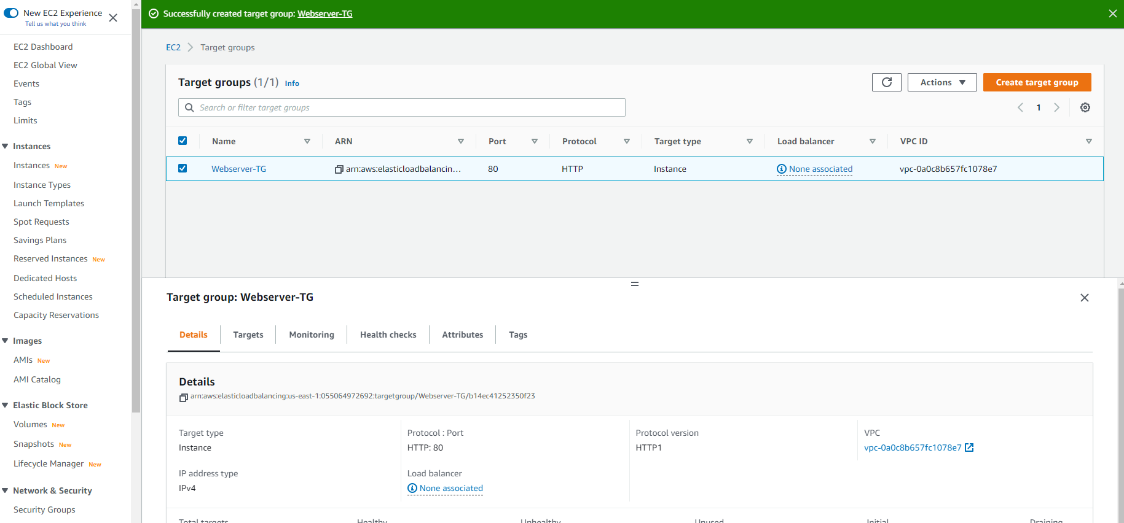Open Tags in left sidebar
Image resolution: width=1124 pixels, height=523 pixels.
coord(22,102)
